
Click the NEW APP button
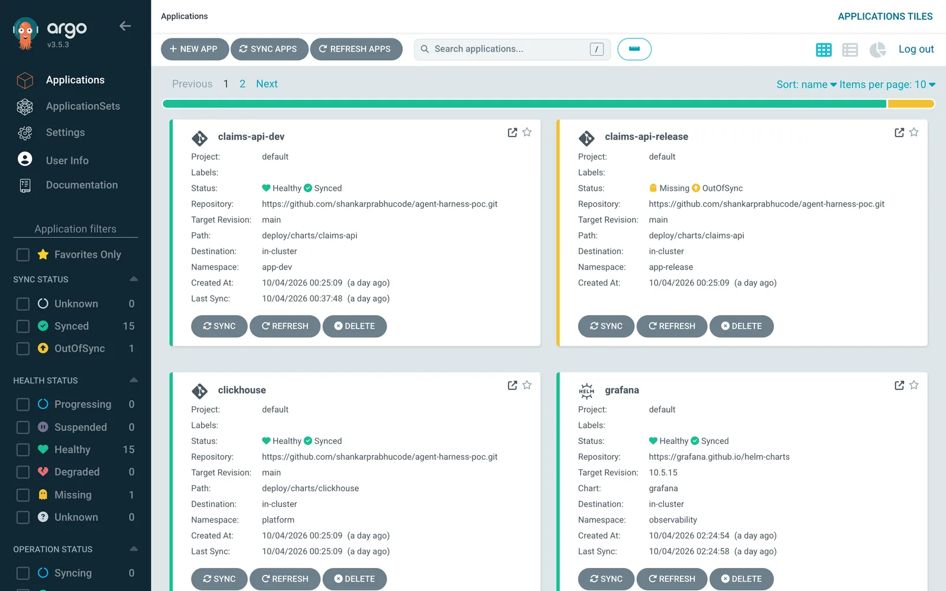[194, 49]
